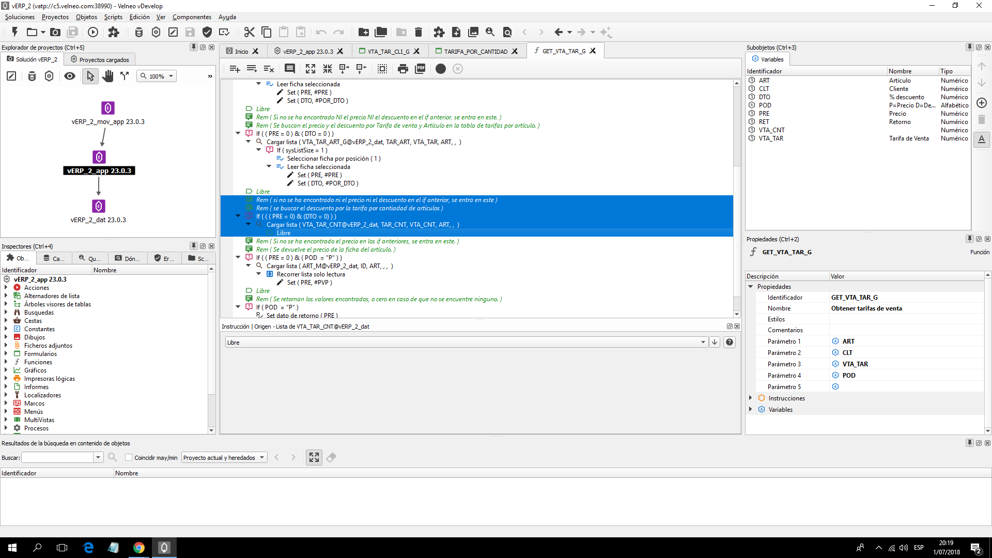The width and height of the screenshot is (992, 558).
Task: Expand the Funciones tree node
Action: point(6,362)
